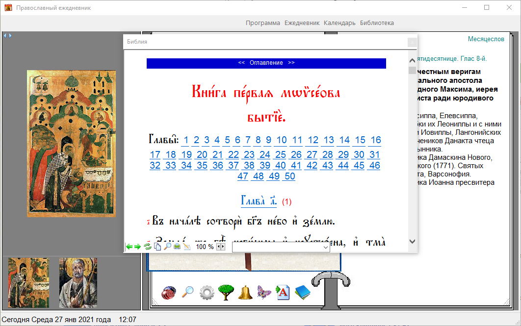Image resolution: width=521 pixels, height=326 pixels.
Task: Decrease zoom with the left stepper arrow
Action: point(218,247)
